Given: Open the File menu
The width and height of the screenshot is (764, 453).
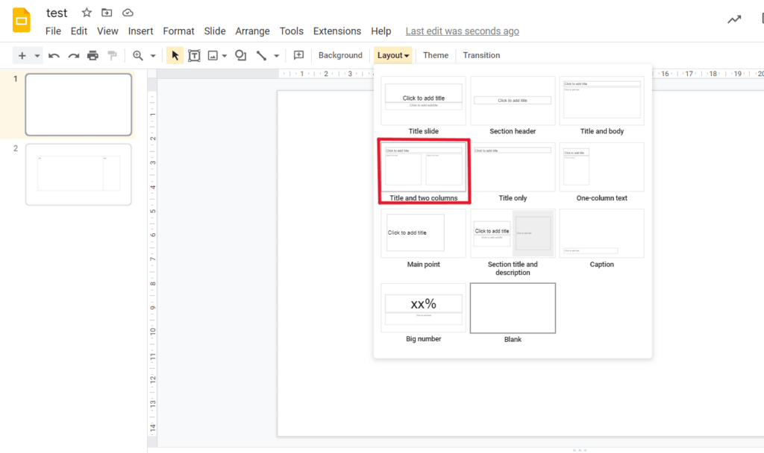Looking at the screenshot, I should coord(53,31).
